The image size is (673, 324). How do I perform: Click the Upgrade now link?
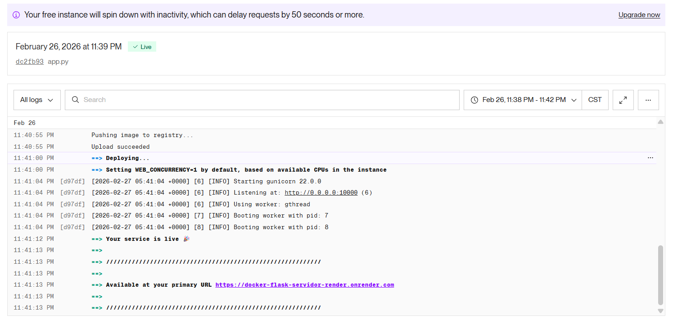pos(639,15)
